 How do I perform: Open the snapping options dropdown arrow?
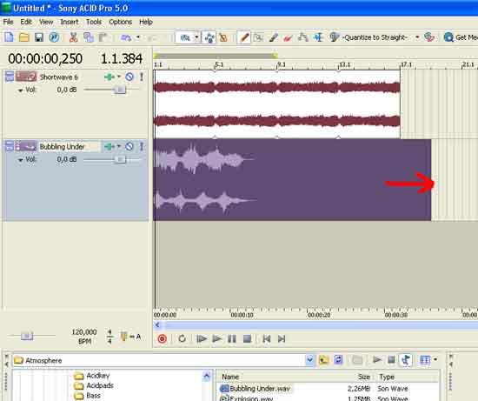click(196, 37)
